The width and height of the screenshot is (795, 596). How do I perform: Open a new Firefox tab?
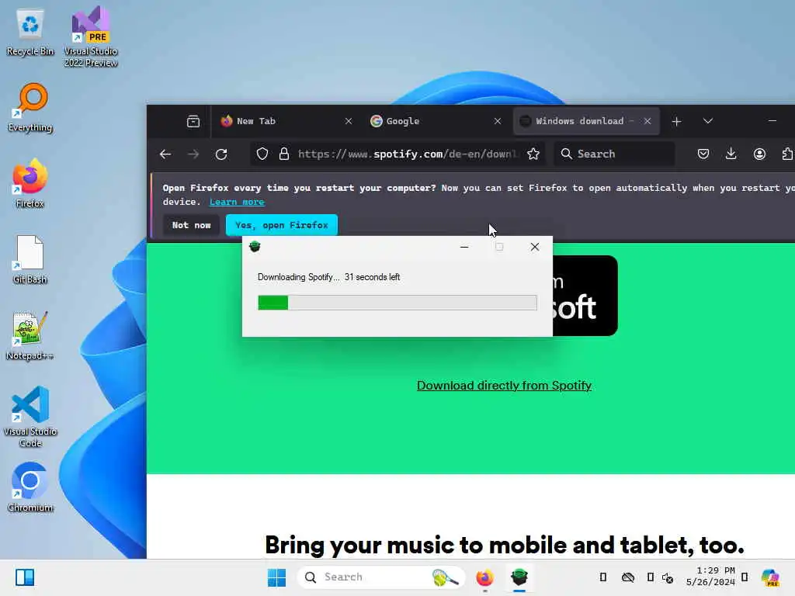(676, 121)
